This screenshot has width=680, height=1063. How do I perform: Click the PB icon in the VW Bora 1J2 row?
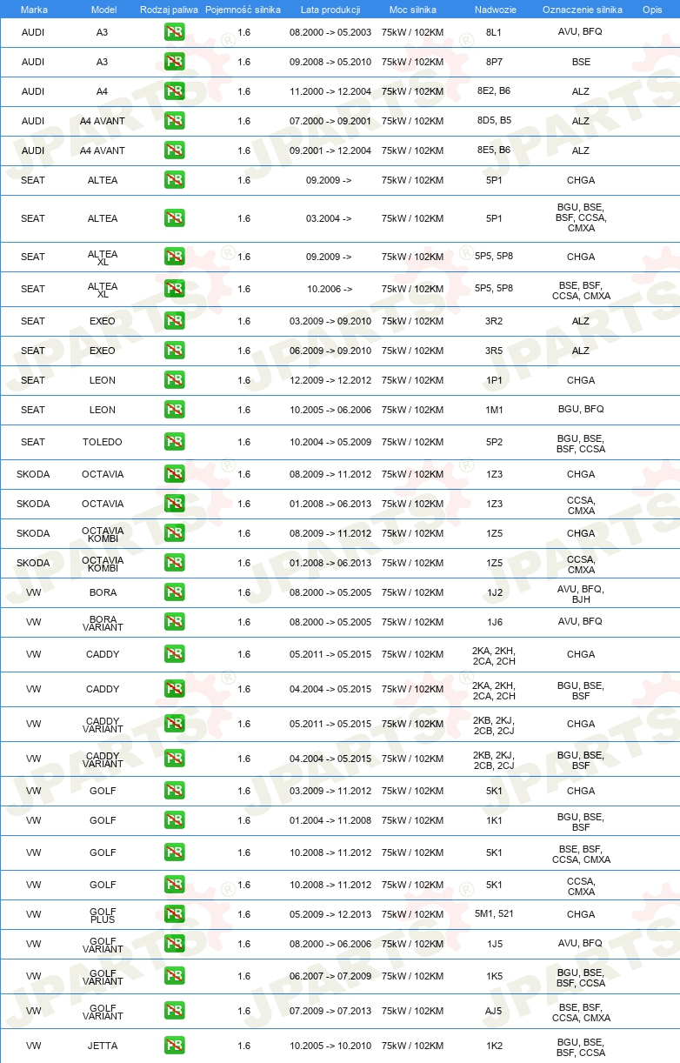point(174,592)
